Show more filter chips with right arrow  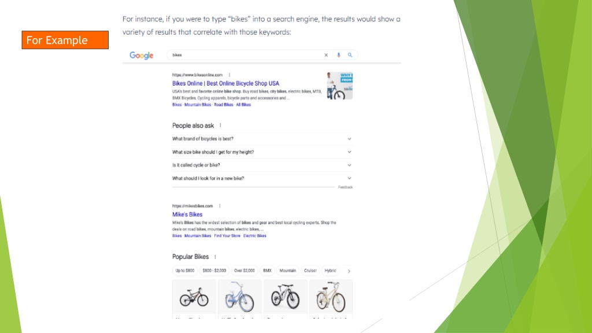coord(349,271)
